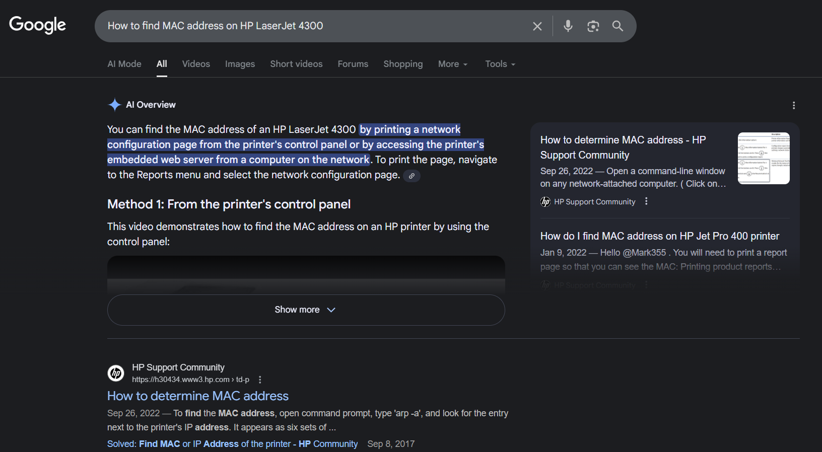Image resolution: width=822 pixels, height=452 pixels.
Task: Click the highlighted 'by printing a network' text
Action: [x=410, y=129]
